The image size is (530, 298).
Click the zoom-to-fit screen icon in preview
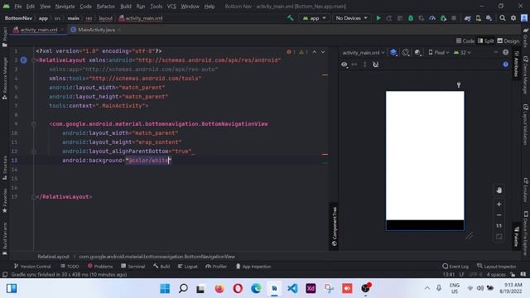tap(499, 237)
